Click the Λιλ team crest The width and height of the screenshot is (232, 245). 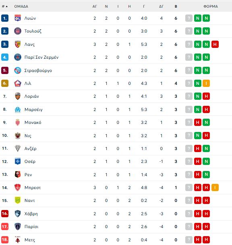point(18,83)
